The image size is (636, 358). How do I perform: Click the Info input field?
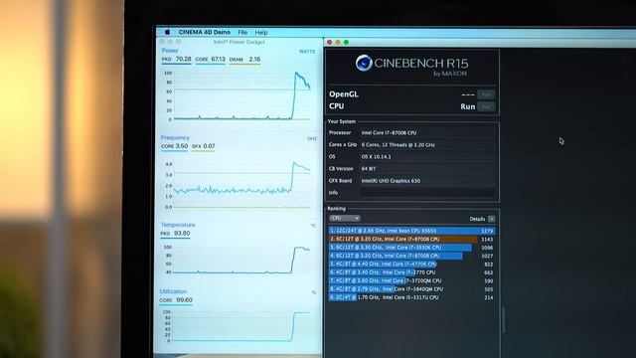point(427,193)
